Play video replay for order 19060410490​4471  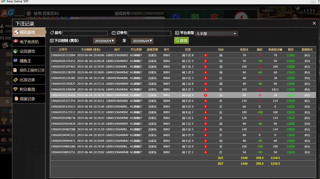tap(206, 141)
